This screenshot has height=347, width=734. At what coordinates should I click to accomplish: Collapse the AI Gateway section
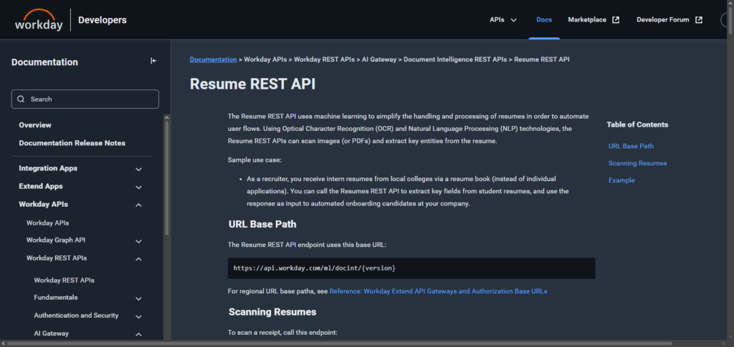pyautogui.click(x=138, y=334)
